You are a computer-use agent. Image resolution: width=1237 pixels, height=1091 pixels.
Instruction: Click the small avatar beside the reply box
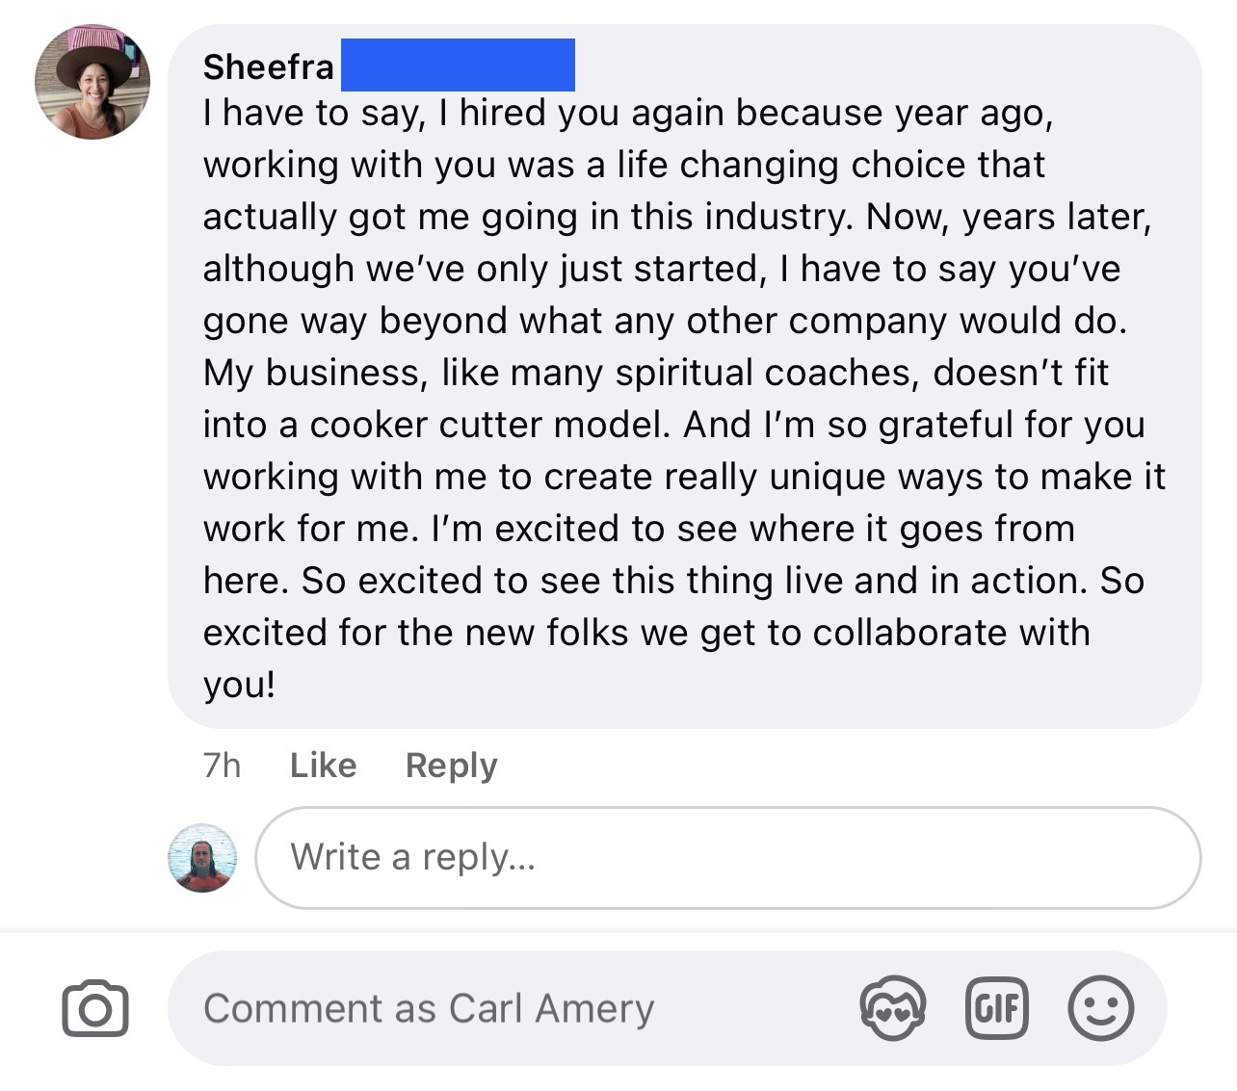tap(202, 857)
